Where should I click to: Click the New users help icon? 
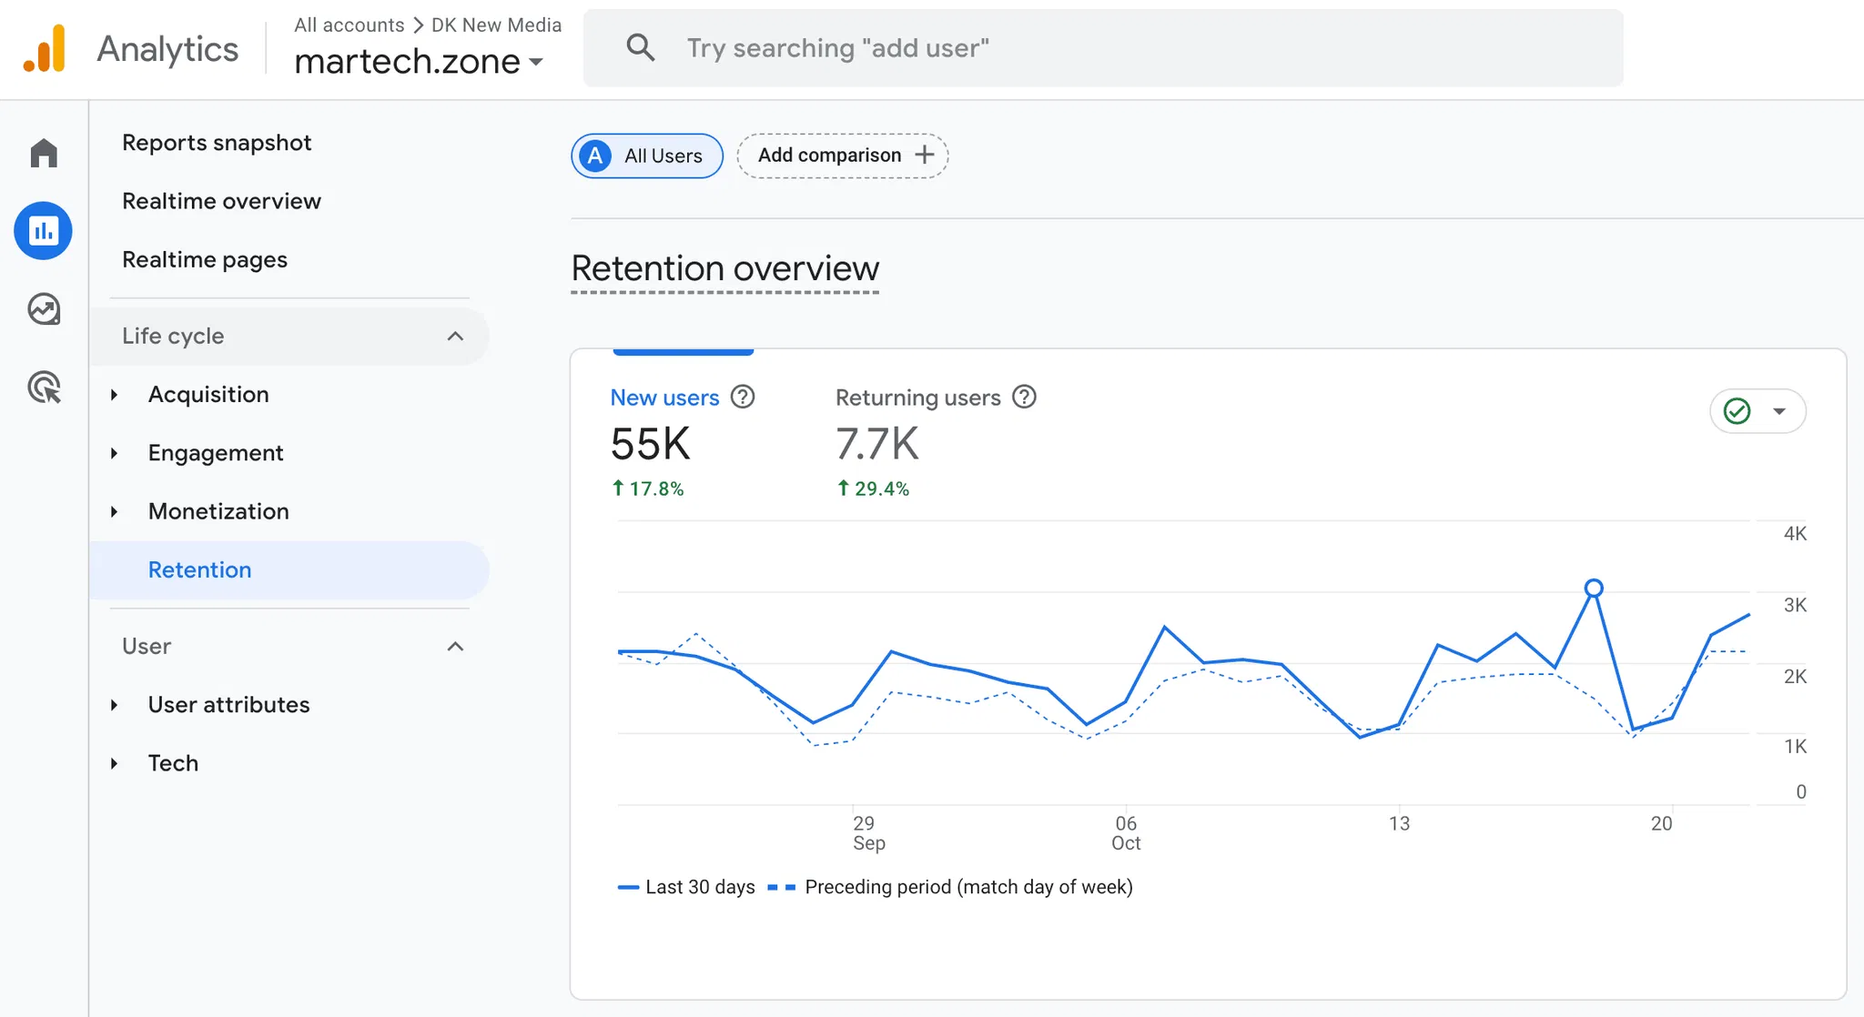743,398
